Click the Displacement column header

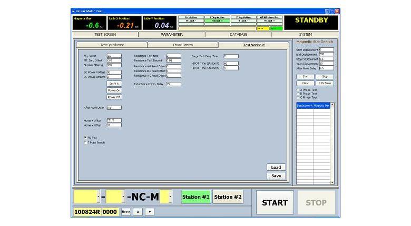pyautogui.click(x=305, y=106)
